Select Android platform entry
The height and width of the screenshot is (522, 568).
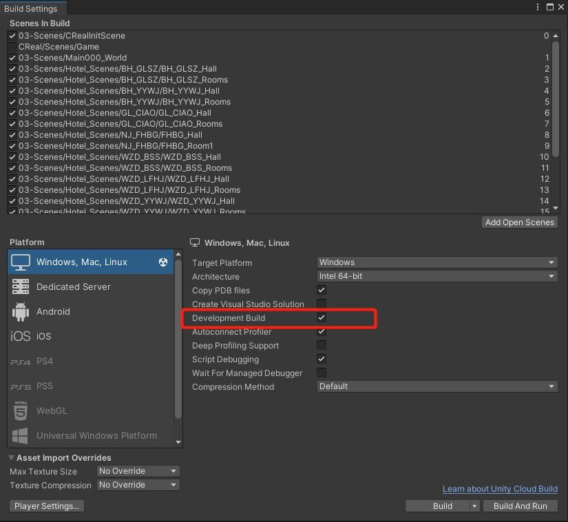click(91, 311)
